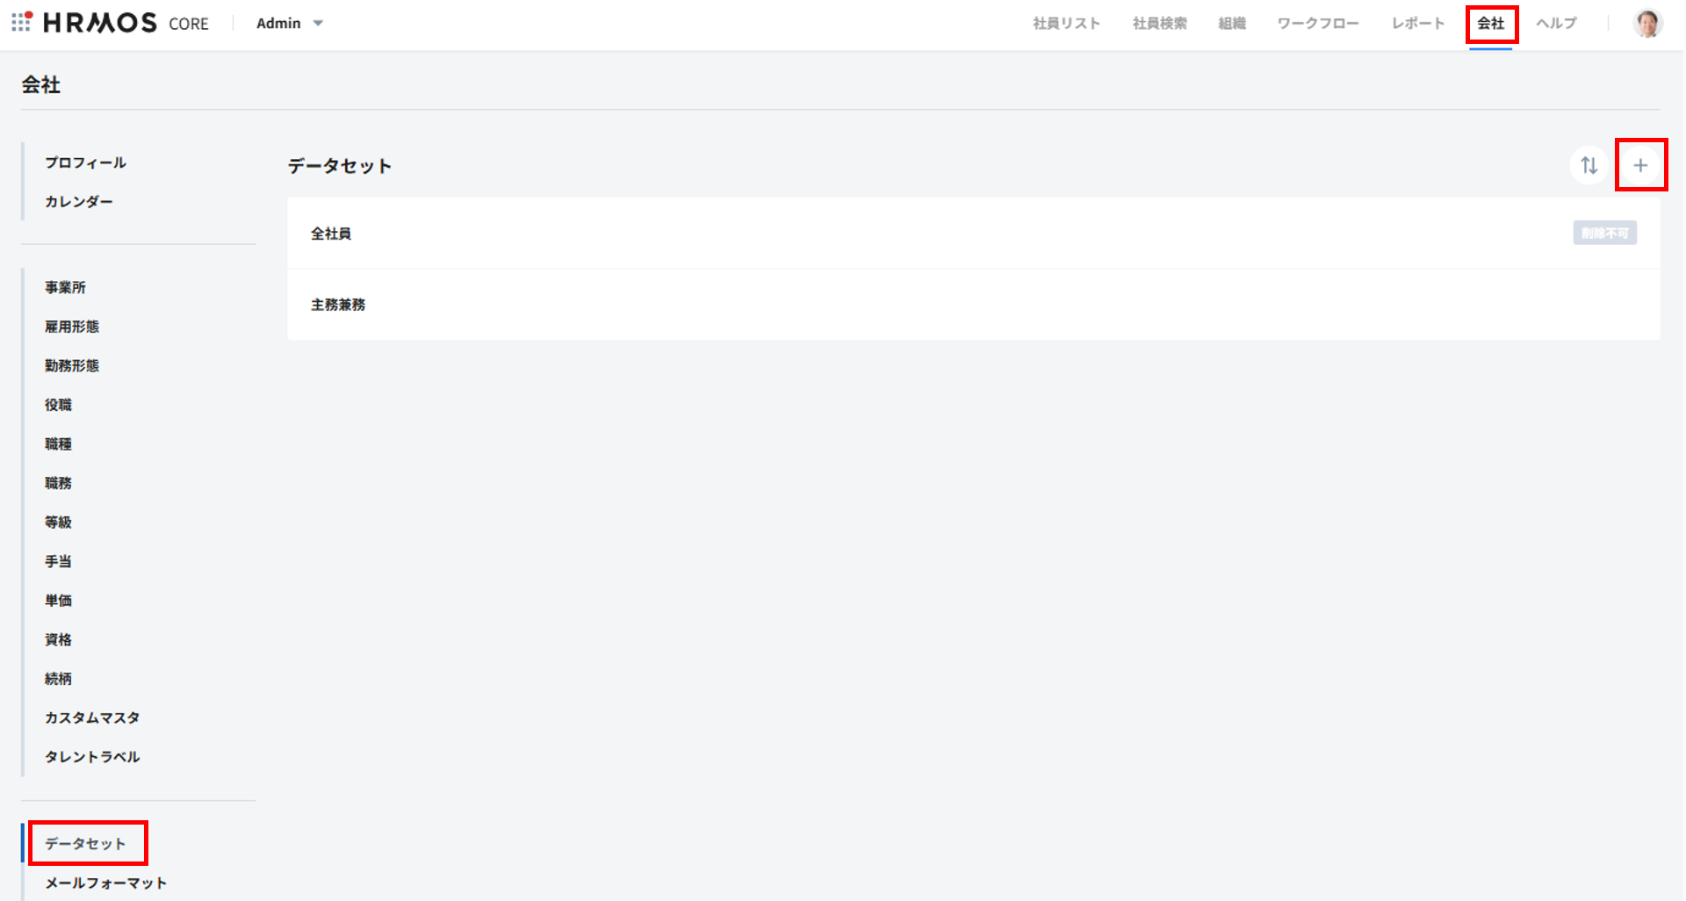Open the ワークフロー menu item
The width and height of the screenshot is (1686, 901).
coord(1317,24)
